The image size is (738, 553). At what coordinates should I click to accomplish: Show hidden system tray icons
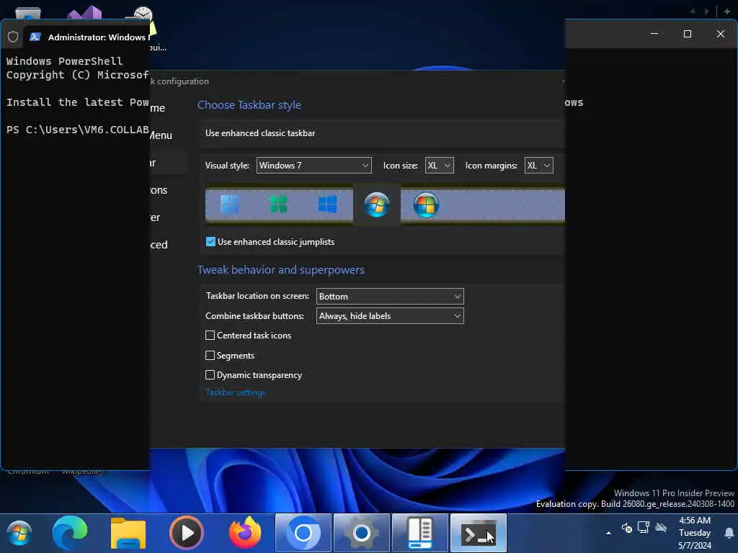(608, 533)
